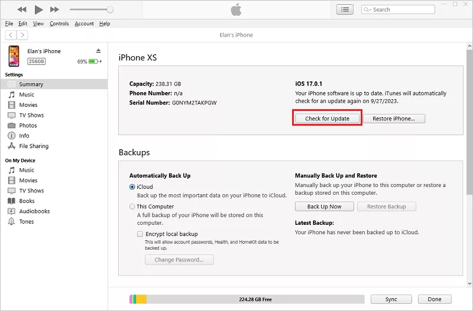
Task: Click Music icon under Settings
Action: 11,94
